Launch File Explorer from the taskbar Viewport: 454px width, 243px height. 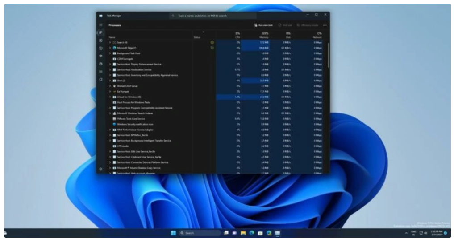(x=243, y=233)
